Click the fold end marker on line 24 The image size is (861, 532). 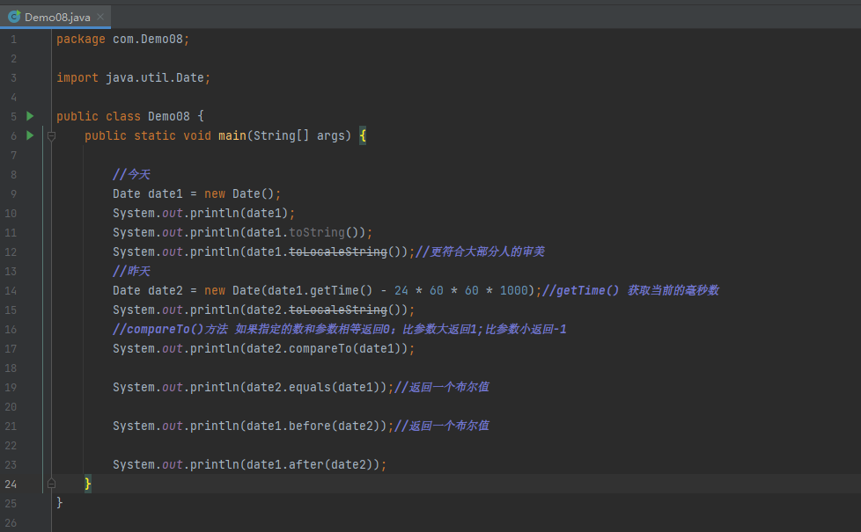point(51,484)
